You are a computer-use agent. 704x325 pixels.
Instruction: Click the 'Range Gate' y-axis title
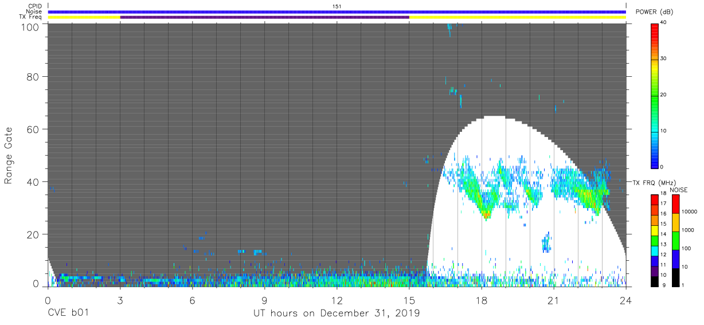point(9,156)
